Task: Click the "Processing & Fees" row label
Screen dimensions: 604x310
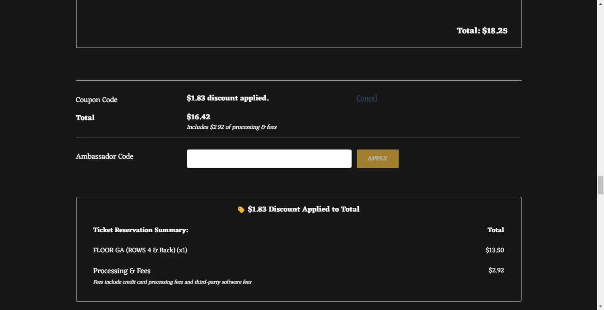Action: 122,271
